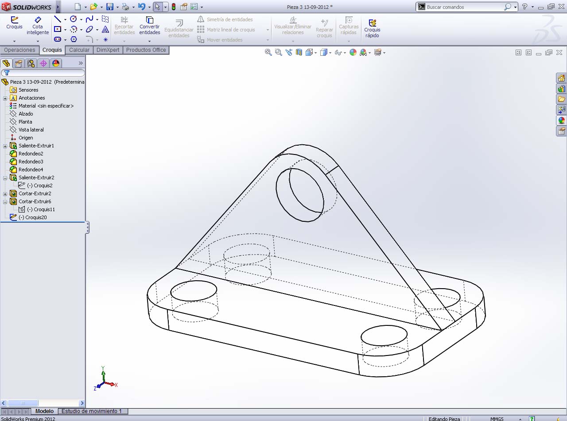Open Estudio de movimiento 1 tab

pos(92,411)
